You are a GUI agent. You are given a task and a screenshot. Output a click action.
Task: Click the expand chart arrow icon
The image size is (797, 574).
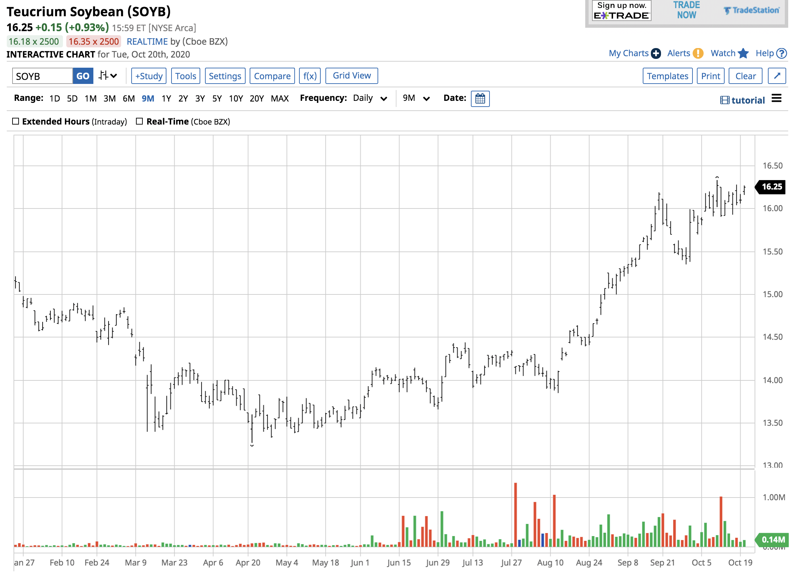point(777,76)
